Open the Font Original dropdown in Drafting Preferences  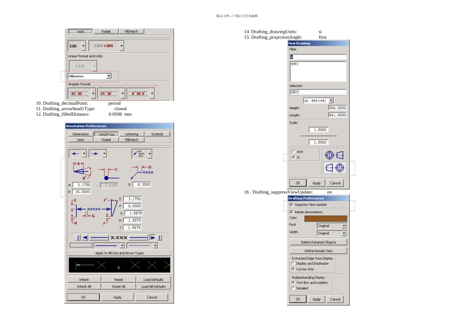[x=344, y=226]
